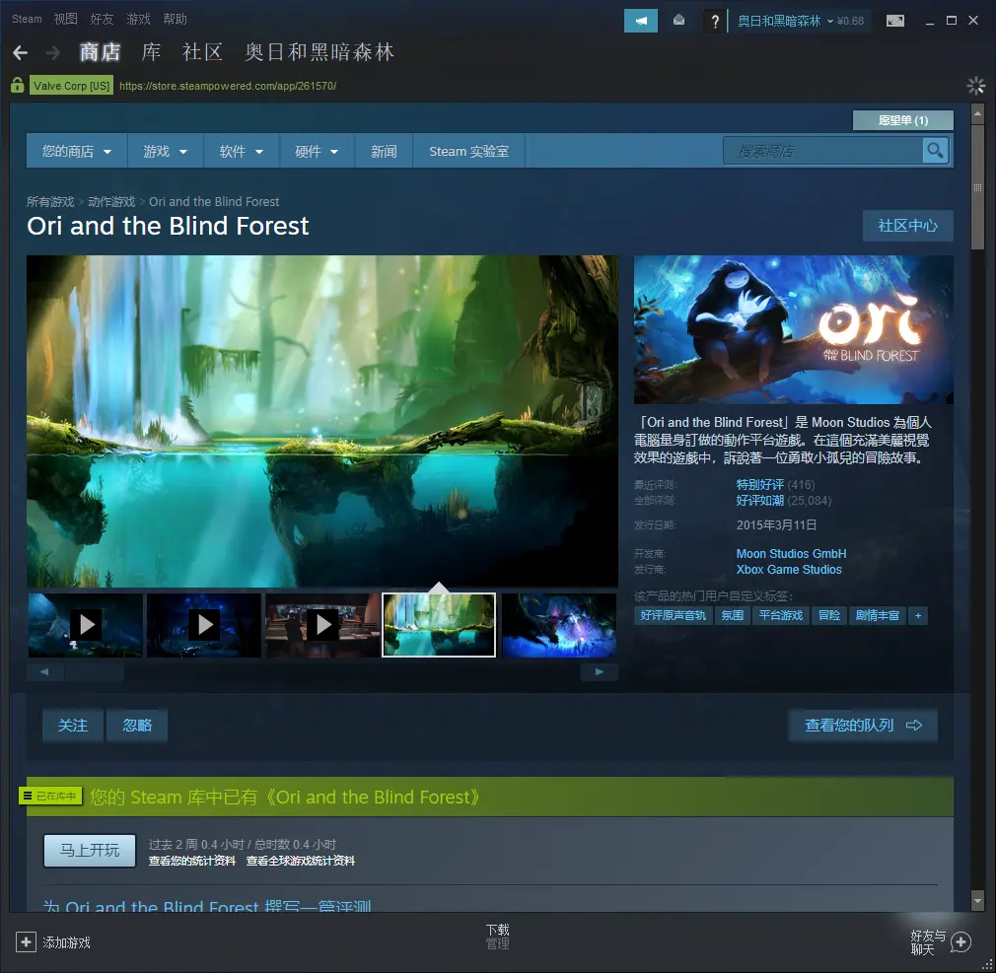Click the question mark help icon

(715, 21)
